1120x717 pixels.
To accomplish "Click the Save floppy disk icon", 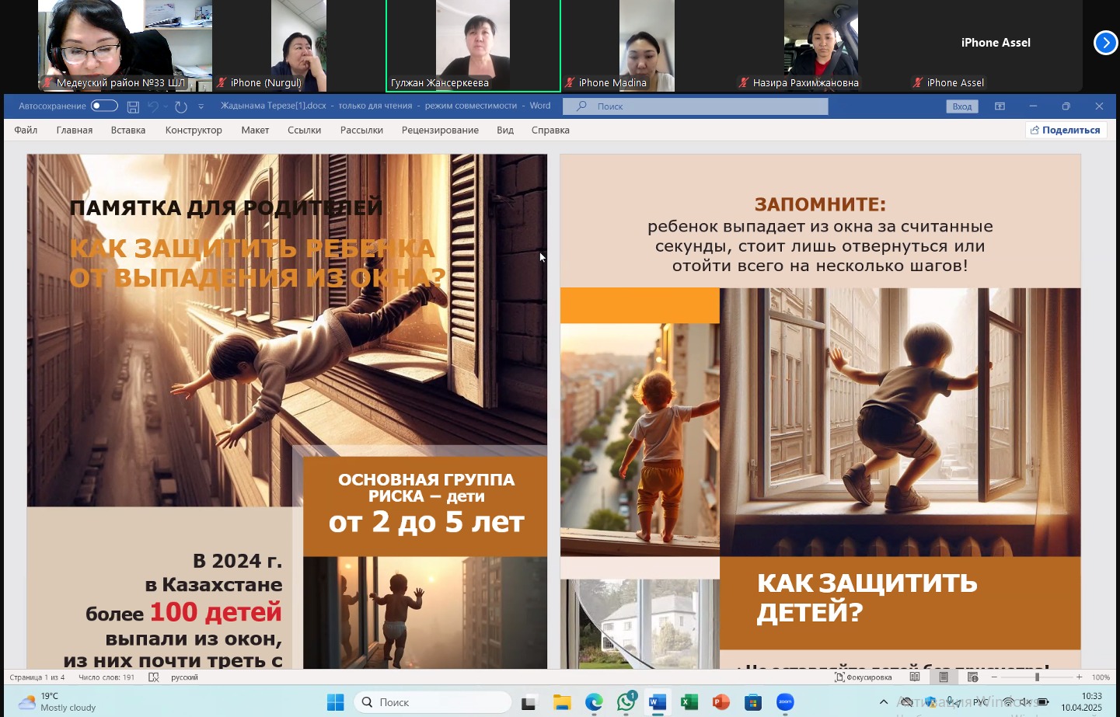I will click(x=133, y=106).
